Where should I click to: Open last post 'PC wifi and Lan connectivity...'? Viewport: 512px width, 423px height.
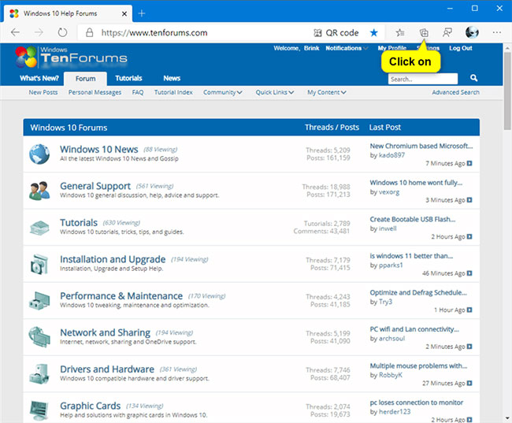[414, 329]
